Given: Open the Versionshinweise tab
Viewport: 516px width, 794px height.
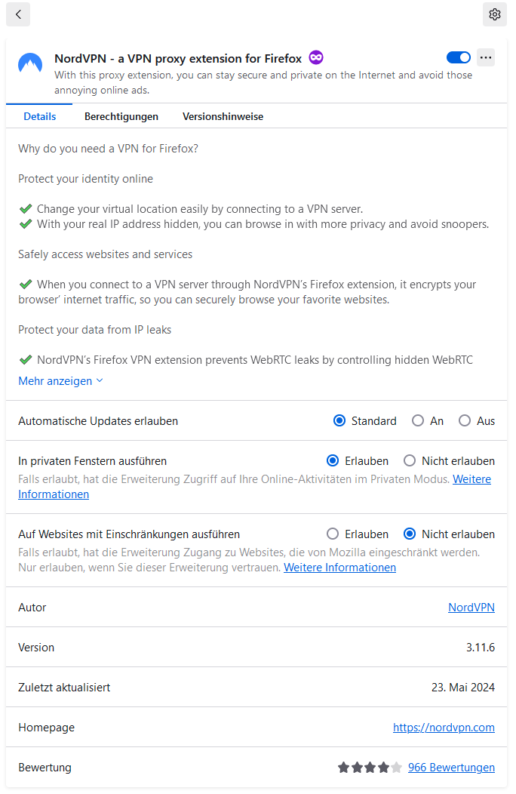Looking at the screenshot, I should 223,116.
